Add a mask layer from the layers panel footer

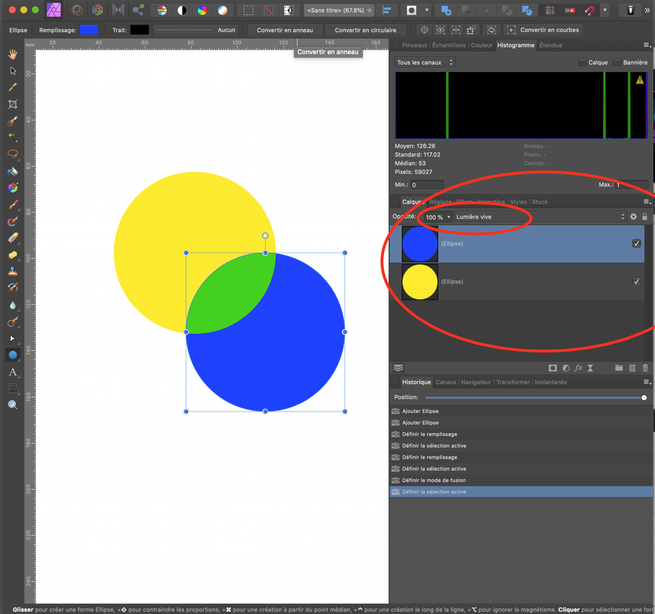(553, 368)
